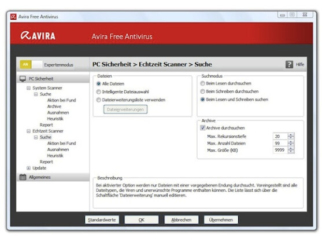The image size is (322, 242).
Task: Open the PC Sicherheit section header
Action: coord(53,79)
